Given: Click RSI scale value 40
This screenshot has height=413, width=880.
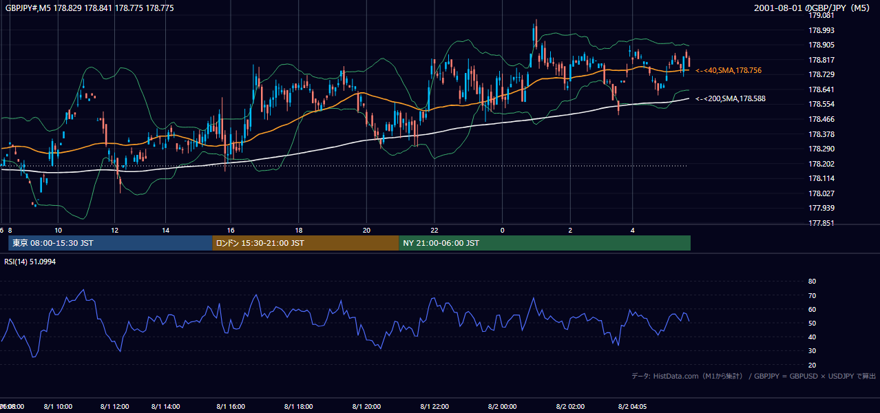Looking at the screenshot, I should (x=812, y=337).
